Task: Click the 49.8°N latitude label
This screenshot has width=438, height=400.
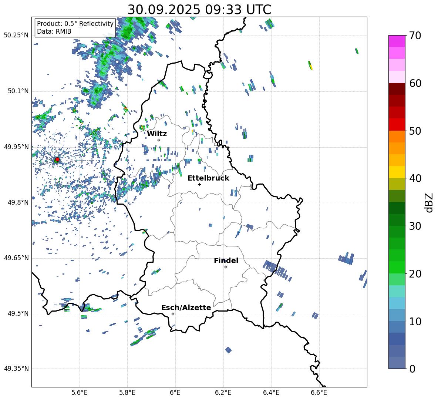Action: pyautogui.click(x=18, y=202)
